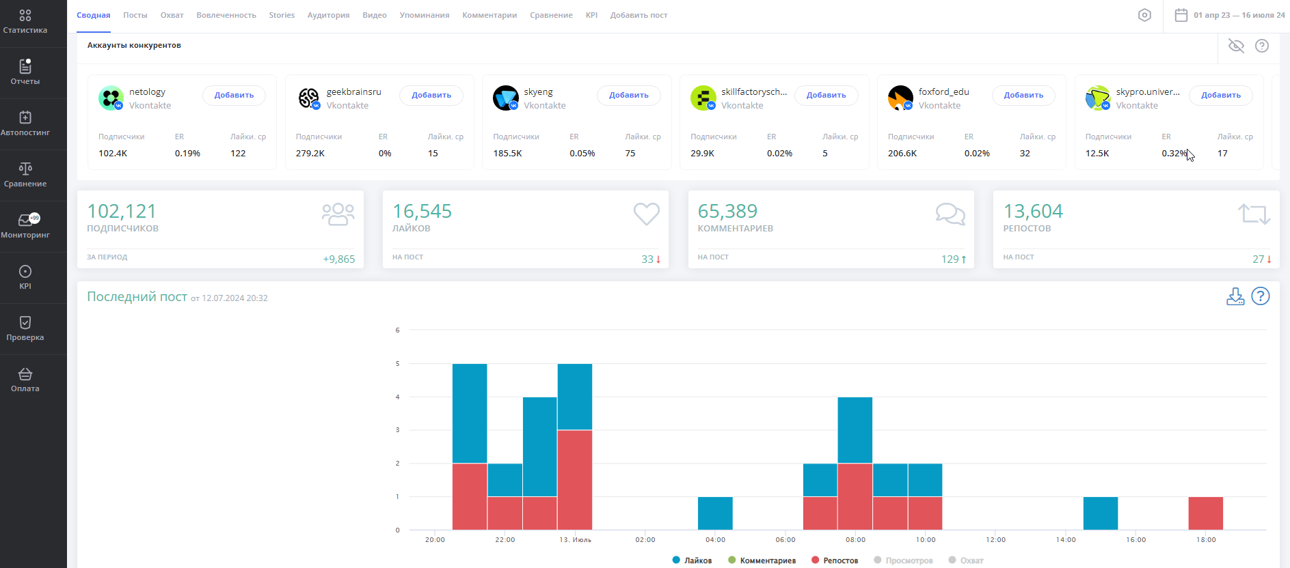This screenshot has height=568, width=1290.
Task: Open the date range picker
Action: tap(1229, 15)
